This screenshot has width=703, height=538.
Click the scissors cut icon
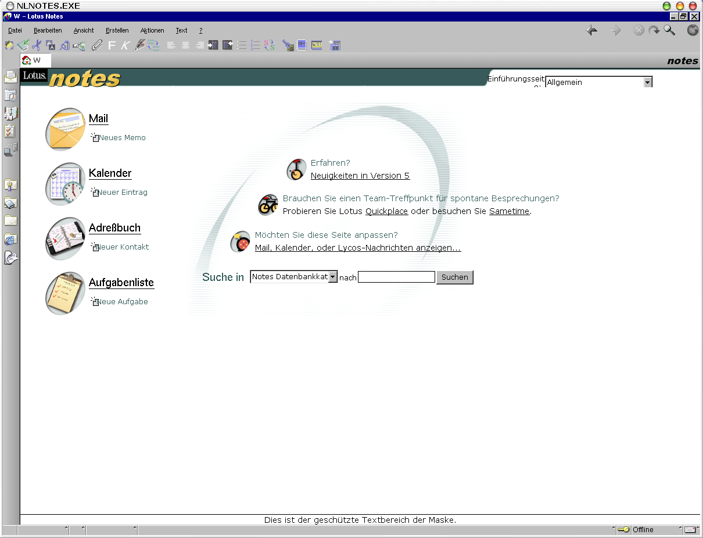[37, 45]
